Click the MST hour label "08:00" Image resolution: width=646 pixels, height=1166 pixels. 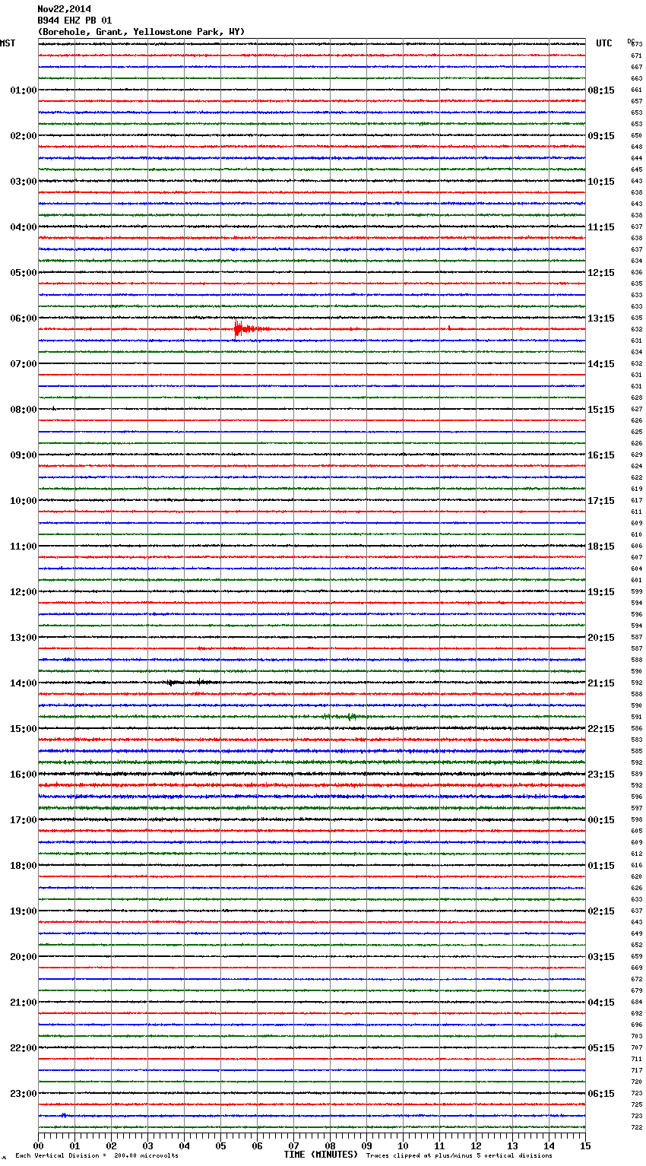click(x=24, y=410)
